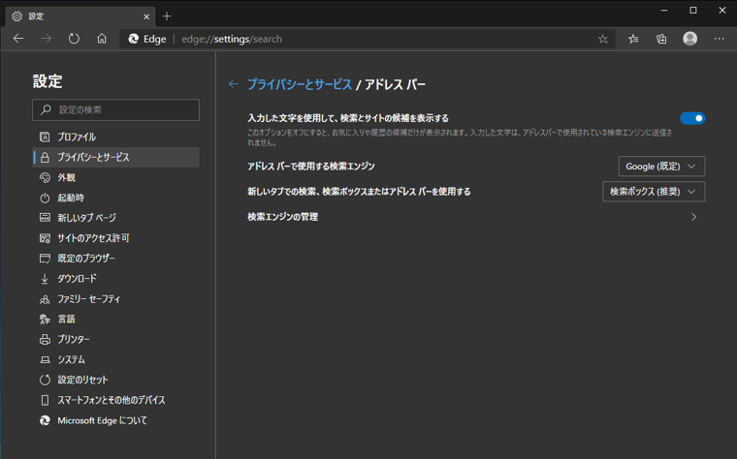Select プライバシーとサービス in sidebar

pyautogui.click(x=115, y=157)
